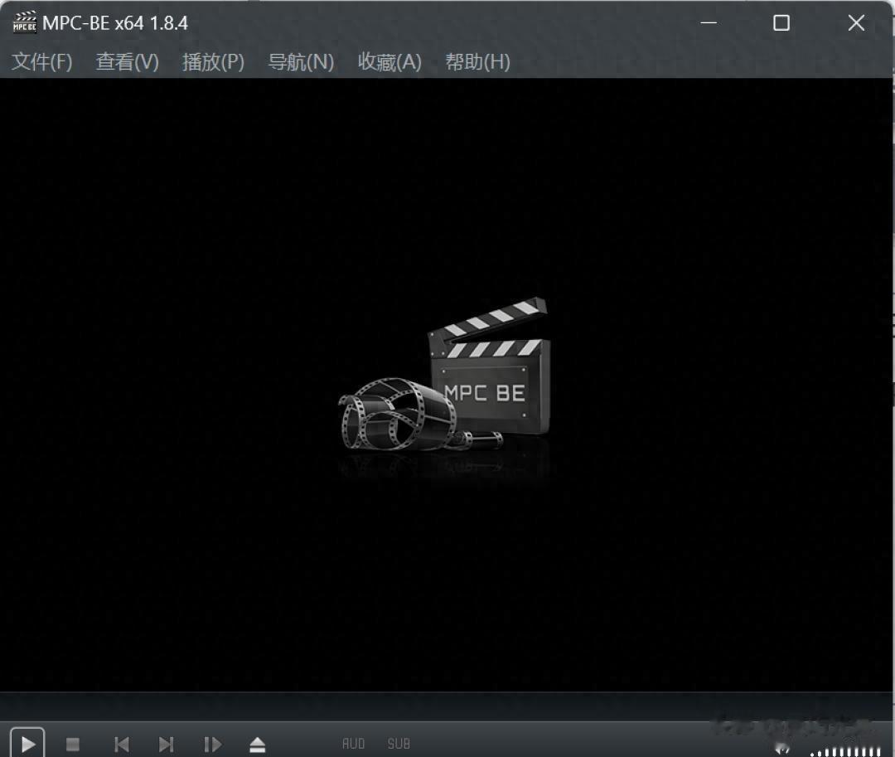Select subtitle track with SUB button
The height and width of the screenshot is (757, 895).
point(399,744)
